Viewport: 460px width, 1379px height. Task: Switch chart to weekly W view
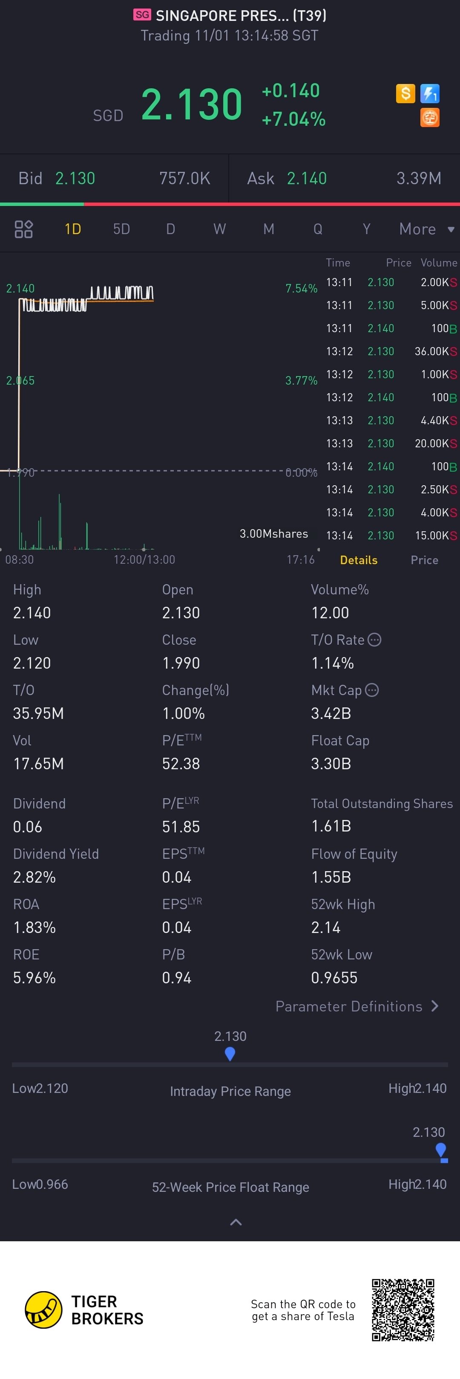pos(219,229)
